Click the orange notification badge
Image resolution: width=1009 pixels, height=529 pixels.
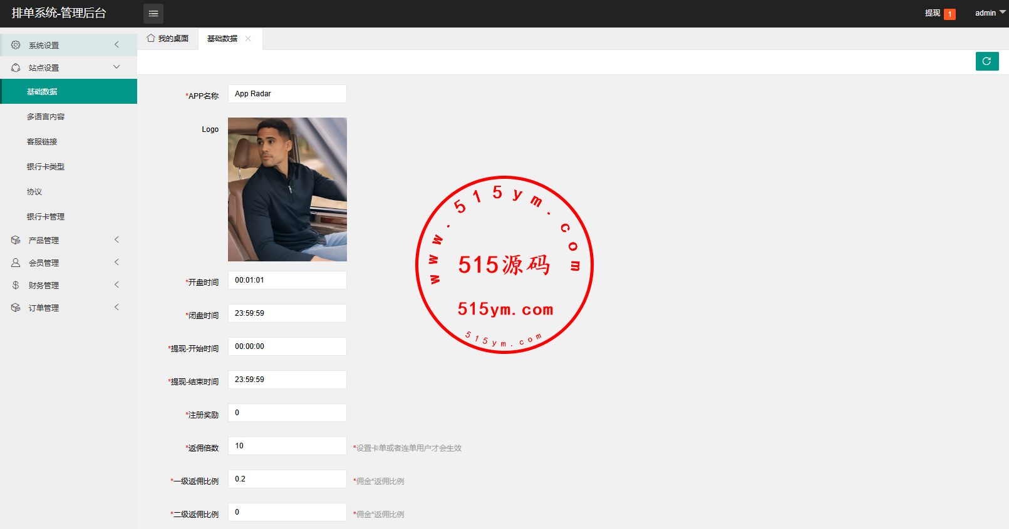949,14
